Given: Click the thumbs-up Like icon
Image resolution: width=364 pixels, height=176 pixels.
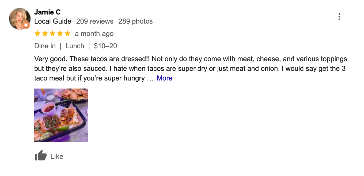Looking at the screenshot, I should (x=40, y=156).
